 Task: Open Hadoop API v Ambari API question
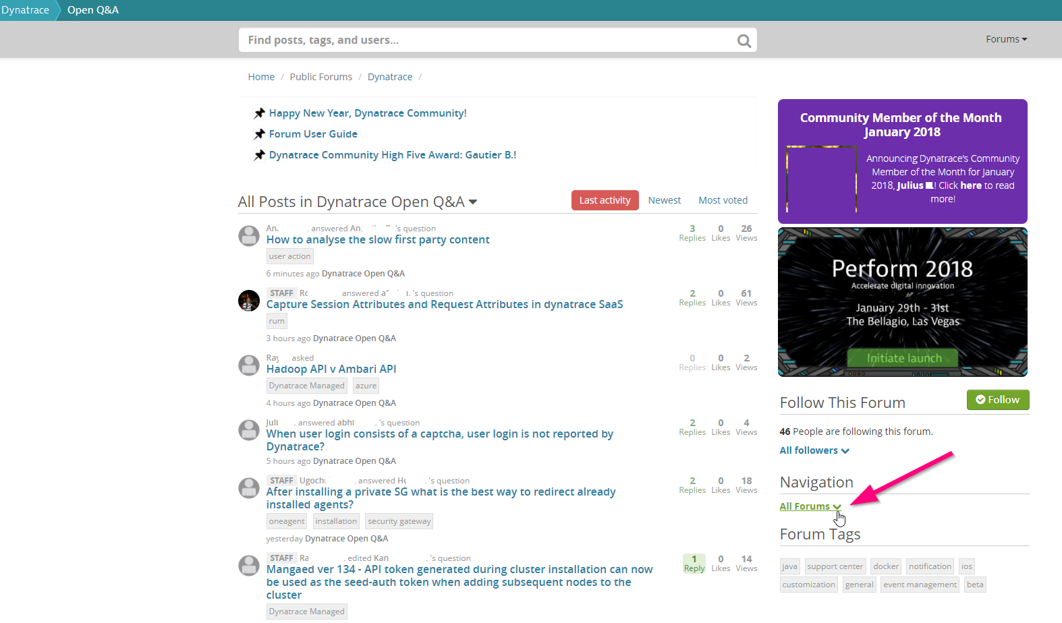(331, 369)
